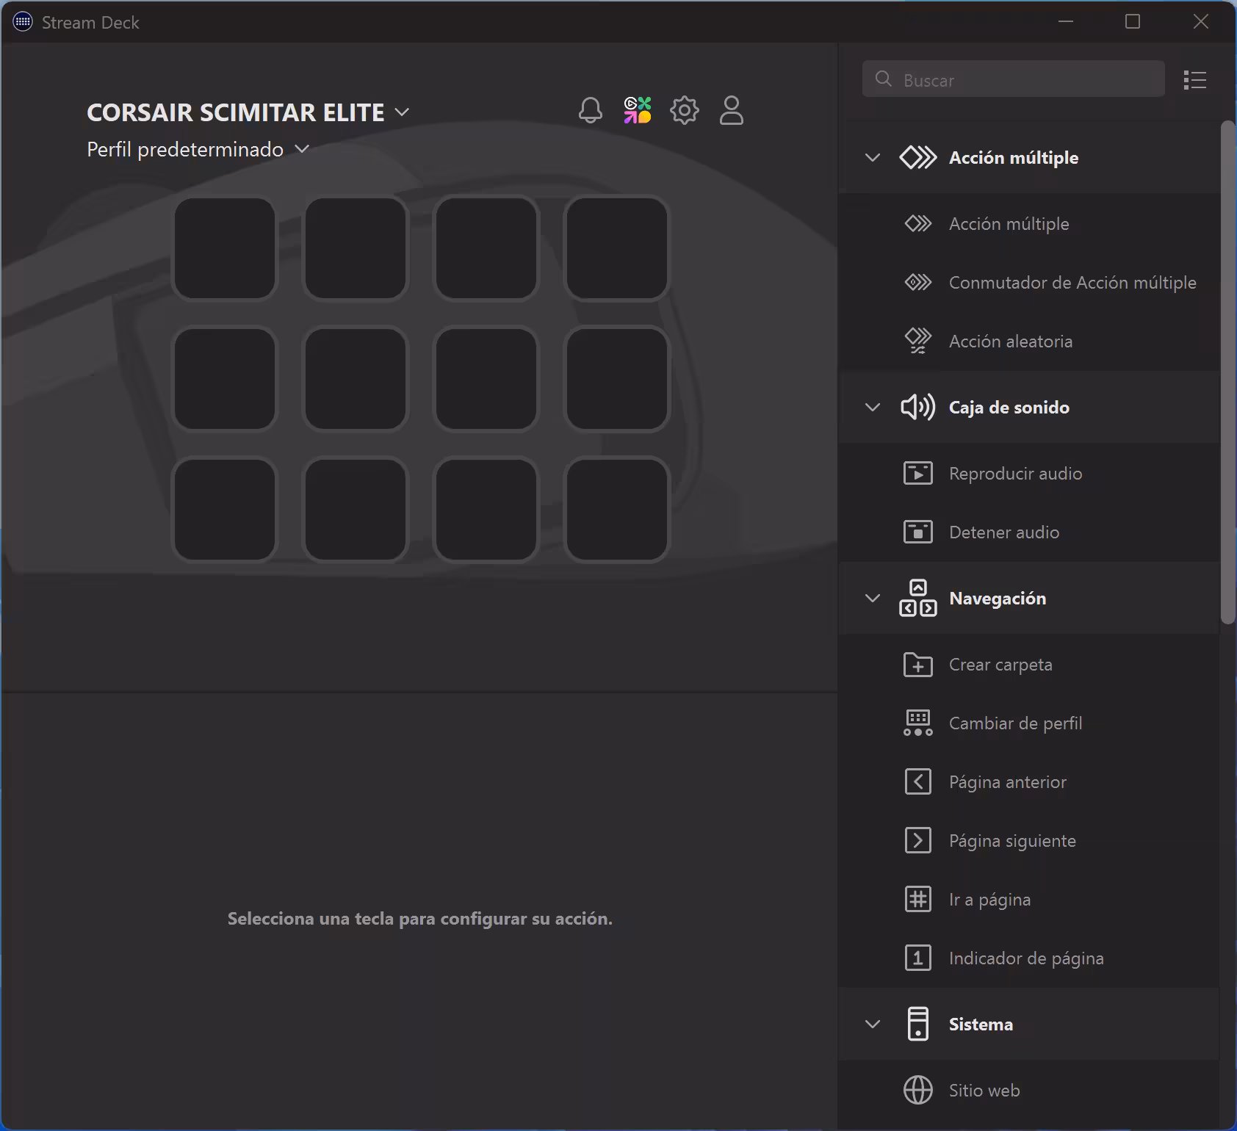Click the Ir a página label
Viewport: 1237px width, 1131px height.
coord(989,900)
